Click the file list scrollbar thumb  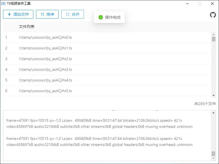click(x=213, y=39)
